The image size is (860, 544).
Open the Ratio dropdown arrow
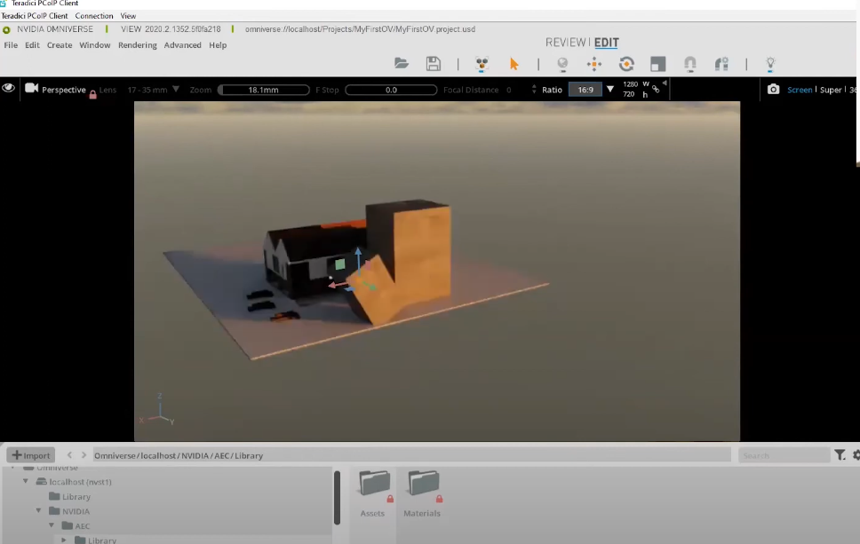(609, 90)
